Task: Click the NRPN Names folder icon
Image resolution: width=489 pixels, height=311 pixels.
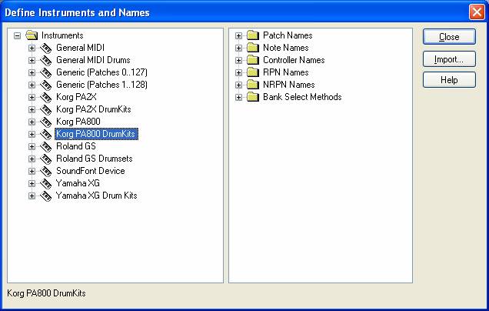Action: tap(253, 85)
